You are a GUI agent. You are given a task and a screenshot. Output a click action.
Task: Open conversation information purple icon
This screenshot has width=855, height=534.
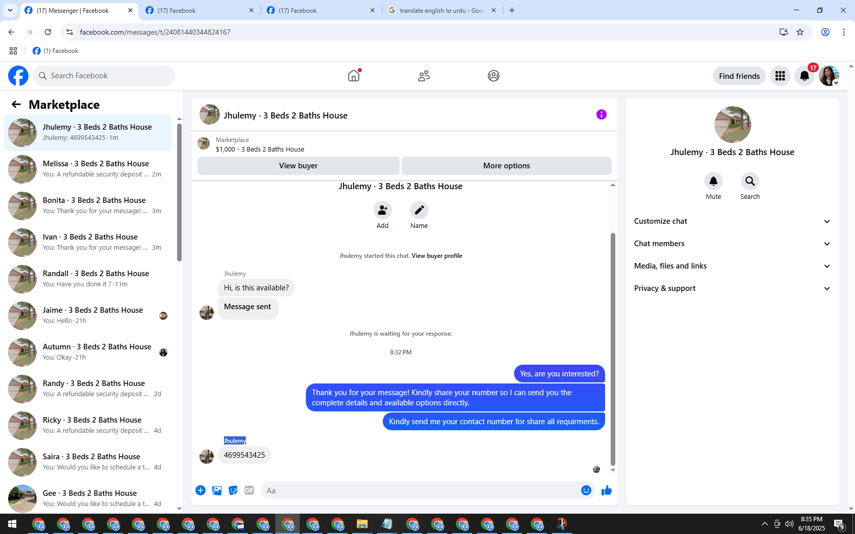(602, 114)
